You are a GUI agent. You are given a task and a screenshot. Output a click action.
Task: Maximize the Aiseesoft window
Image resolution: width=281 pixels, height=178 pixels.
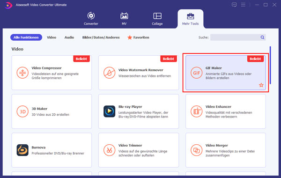point(266,5)
